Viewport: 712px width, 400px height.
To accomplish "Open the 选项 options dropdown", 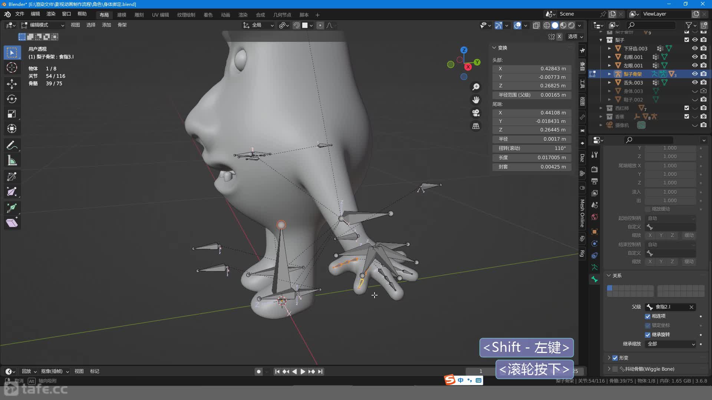I will [576, 36].
